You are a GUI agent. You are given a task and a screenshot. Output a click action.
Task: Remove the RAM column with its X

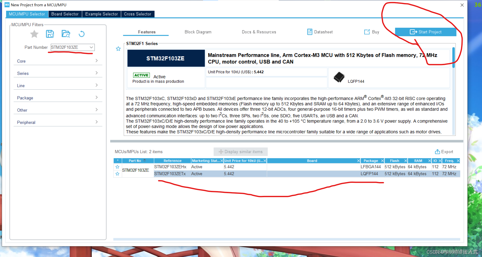click(430, 161)
